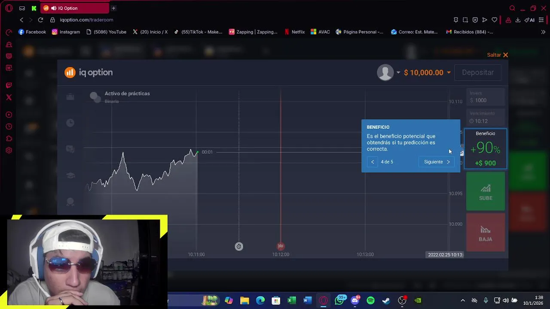The image size is (550, 309).
Task: Open Opera sidebar history clock icon
Action: pyautogui.click(x=9, y=127)
